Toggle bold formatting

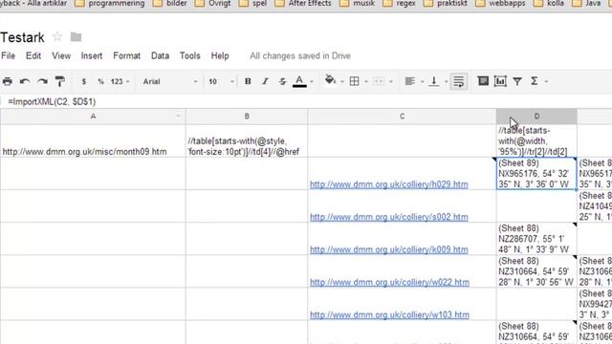[x=248, y=81]
